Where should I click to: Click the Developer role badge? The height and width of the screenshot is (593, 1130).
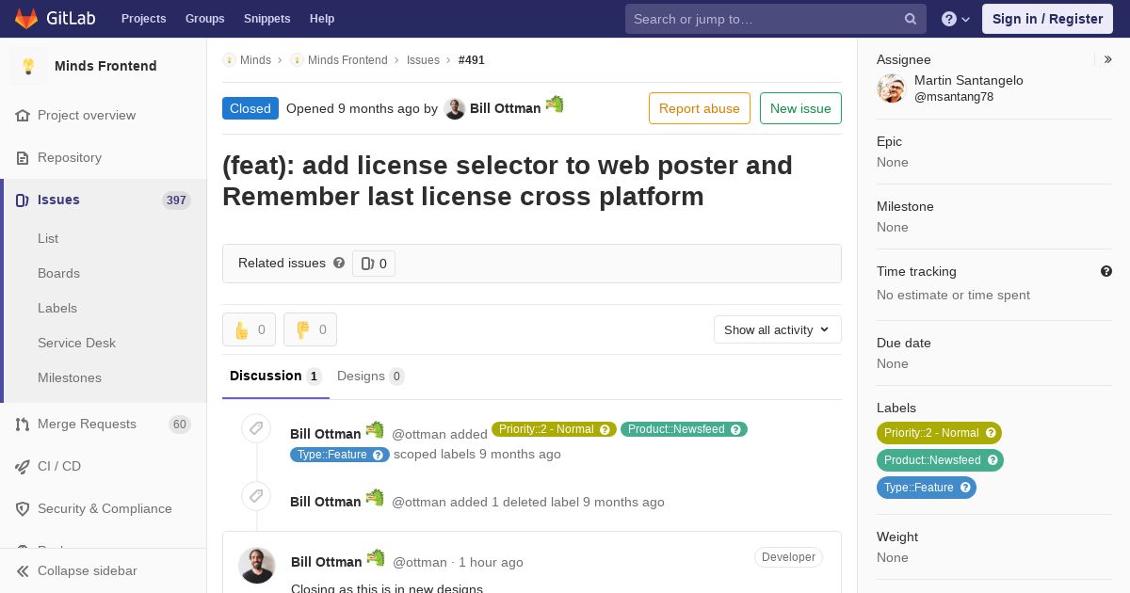click(x=788, y=557)
